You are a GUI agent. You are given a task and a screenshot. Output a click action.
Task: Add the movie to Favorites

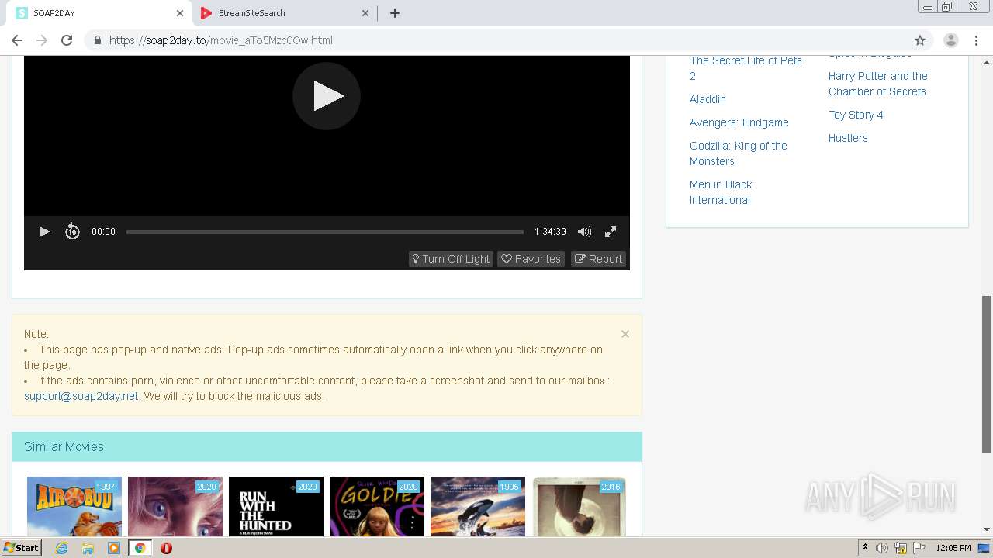(531, 259)
